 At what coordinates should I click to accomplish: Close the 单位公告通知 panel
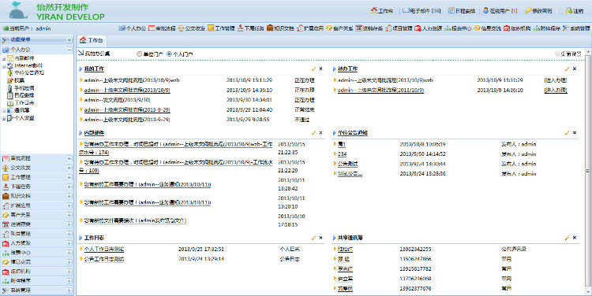(x=575, y=133)
